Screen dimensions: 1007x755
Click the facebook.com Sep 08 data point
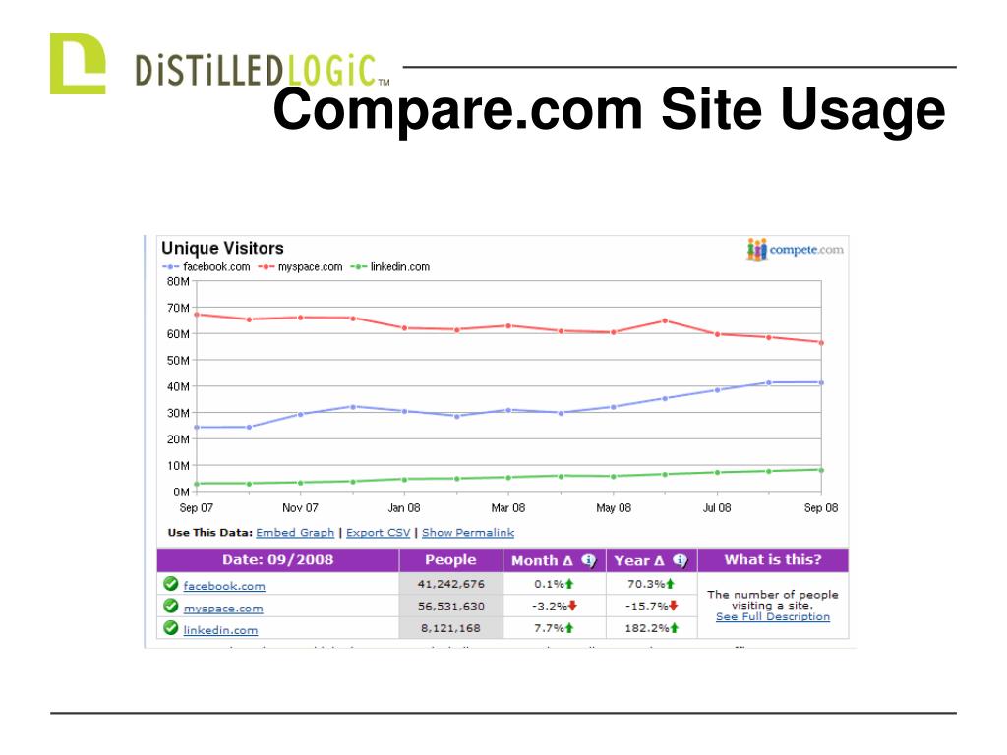[x=821, y=382]
